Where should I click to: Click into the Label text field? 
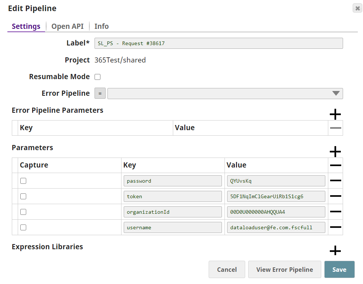pos(219,43)
